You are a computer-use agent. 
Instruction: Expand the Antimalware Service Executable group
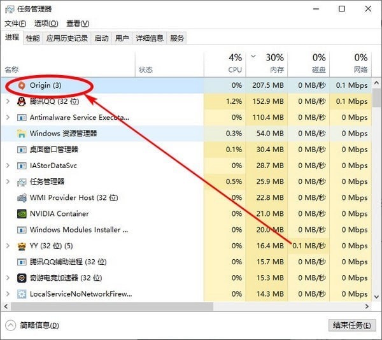[x=8, y=117]
